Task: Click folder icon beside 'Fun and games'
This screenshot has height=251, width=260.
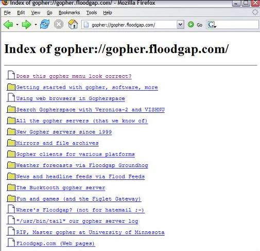Action: 11,198
